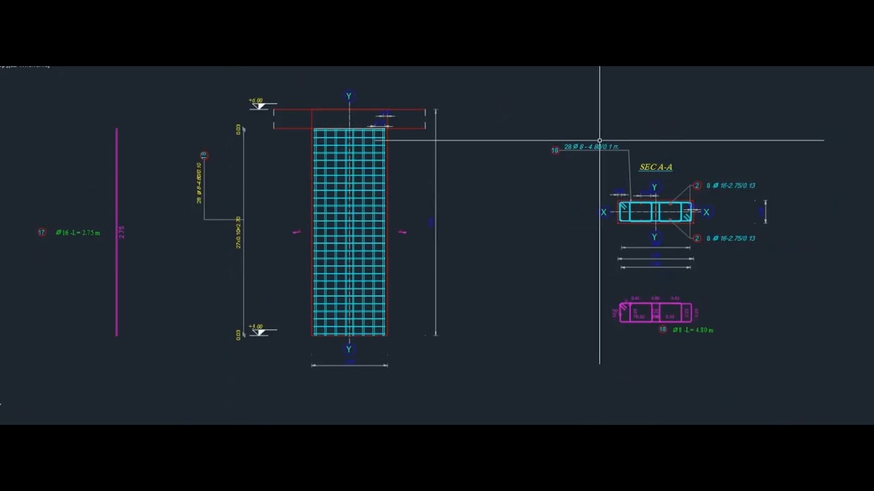Viewport: 874px width, 491px height.
Task: Click the circled 18 mark under the magenta stirrup
Action: tap(662, 329)
